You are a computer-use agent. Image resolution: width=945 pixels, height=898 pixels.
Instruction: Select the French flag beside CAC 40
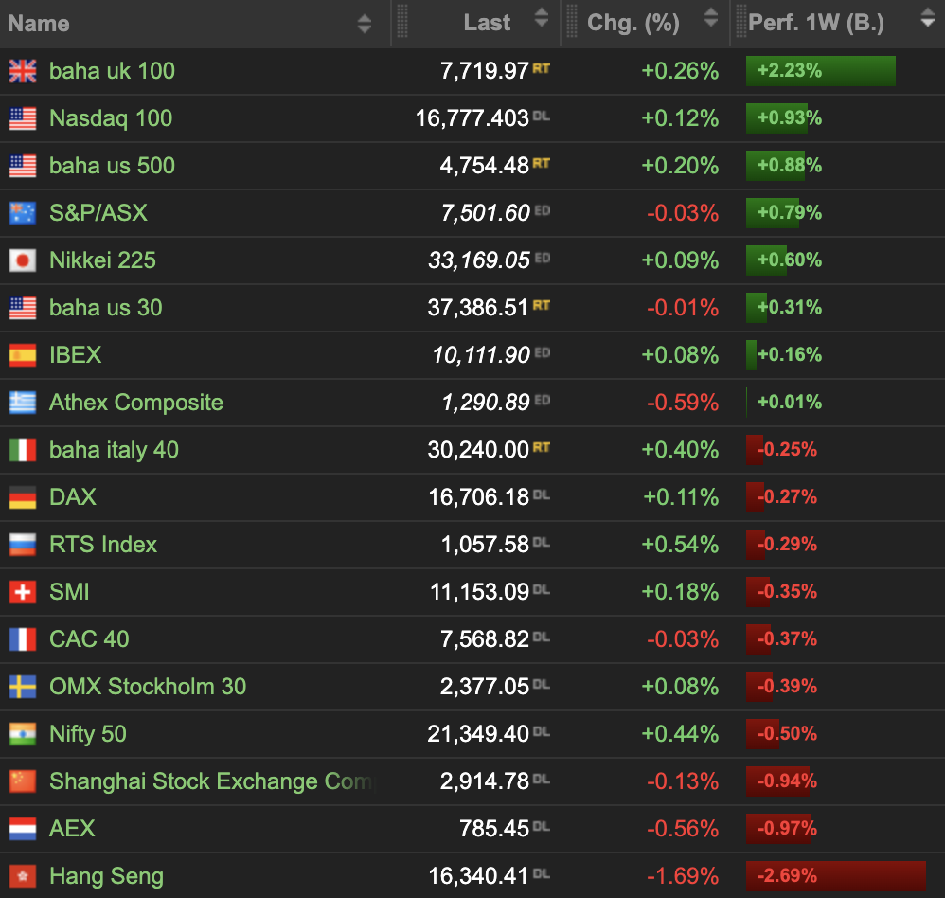click(23, 639)
